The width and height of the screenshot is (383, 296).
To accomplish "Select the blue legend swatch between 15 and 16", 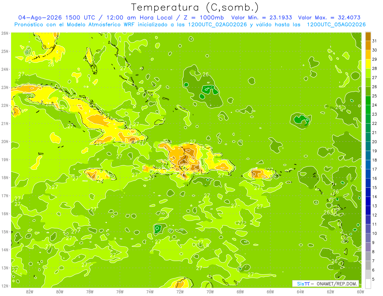I will tap(368, 183).
